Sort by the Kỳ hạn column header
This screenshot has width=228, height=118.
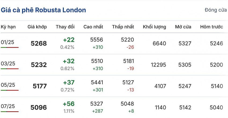coord(8,27)
